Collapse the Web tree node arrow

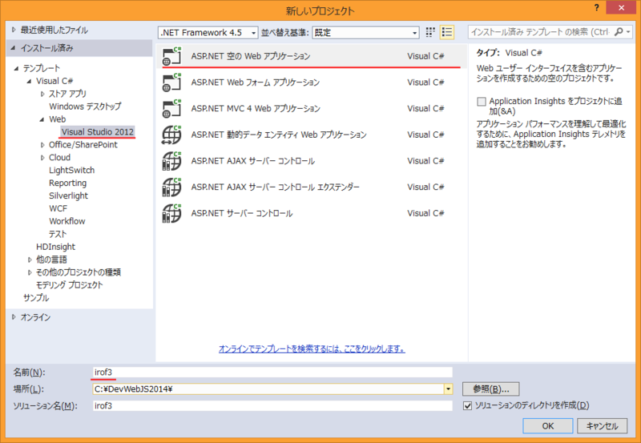pyautogui.click(x=42, y=119)
